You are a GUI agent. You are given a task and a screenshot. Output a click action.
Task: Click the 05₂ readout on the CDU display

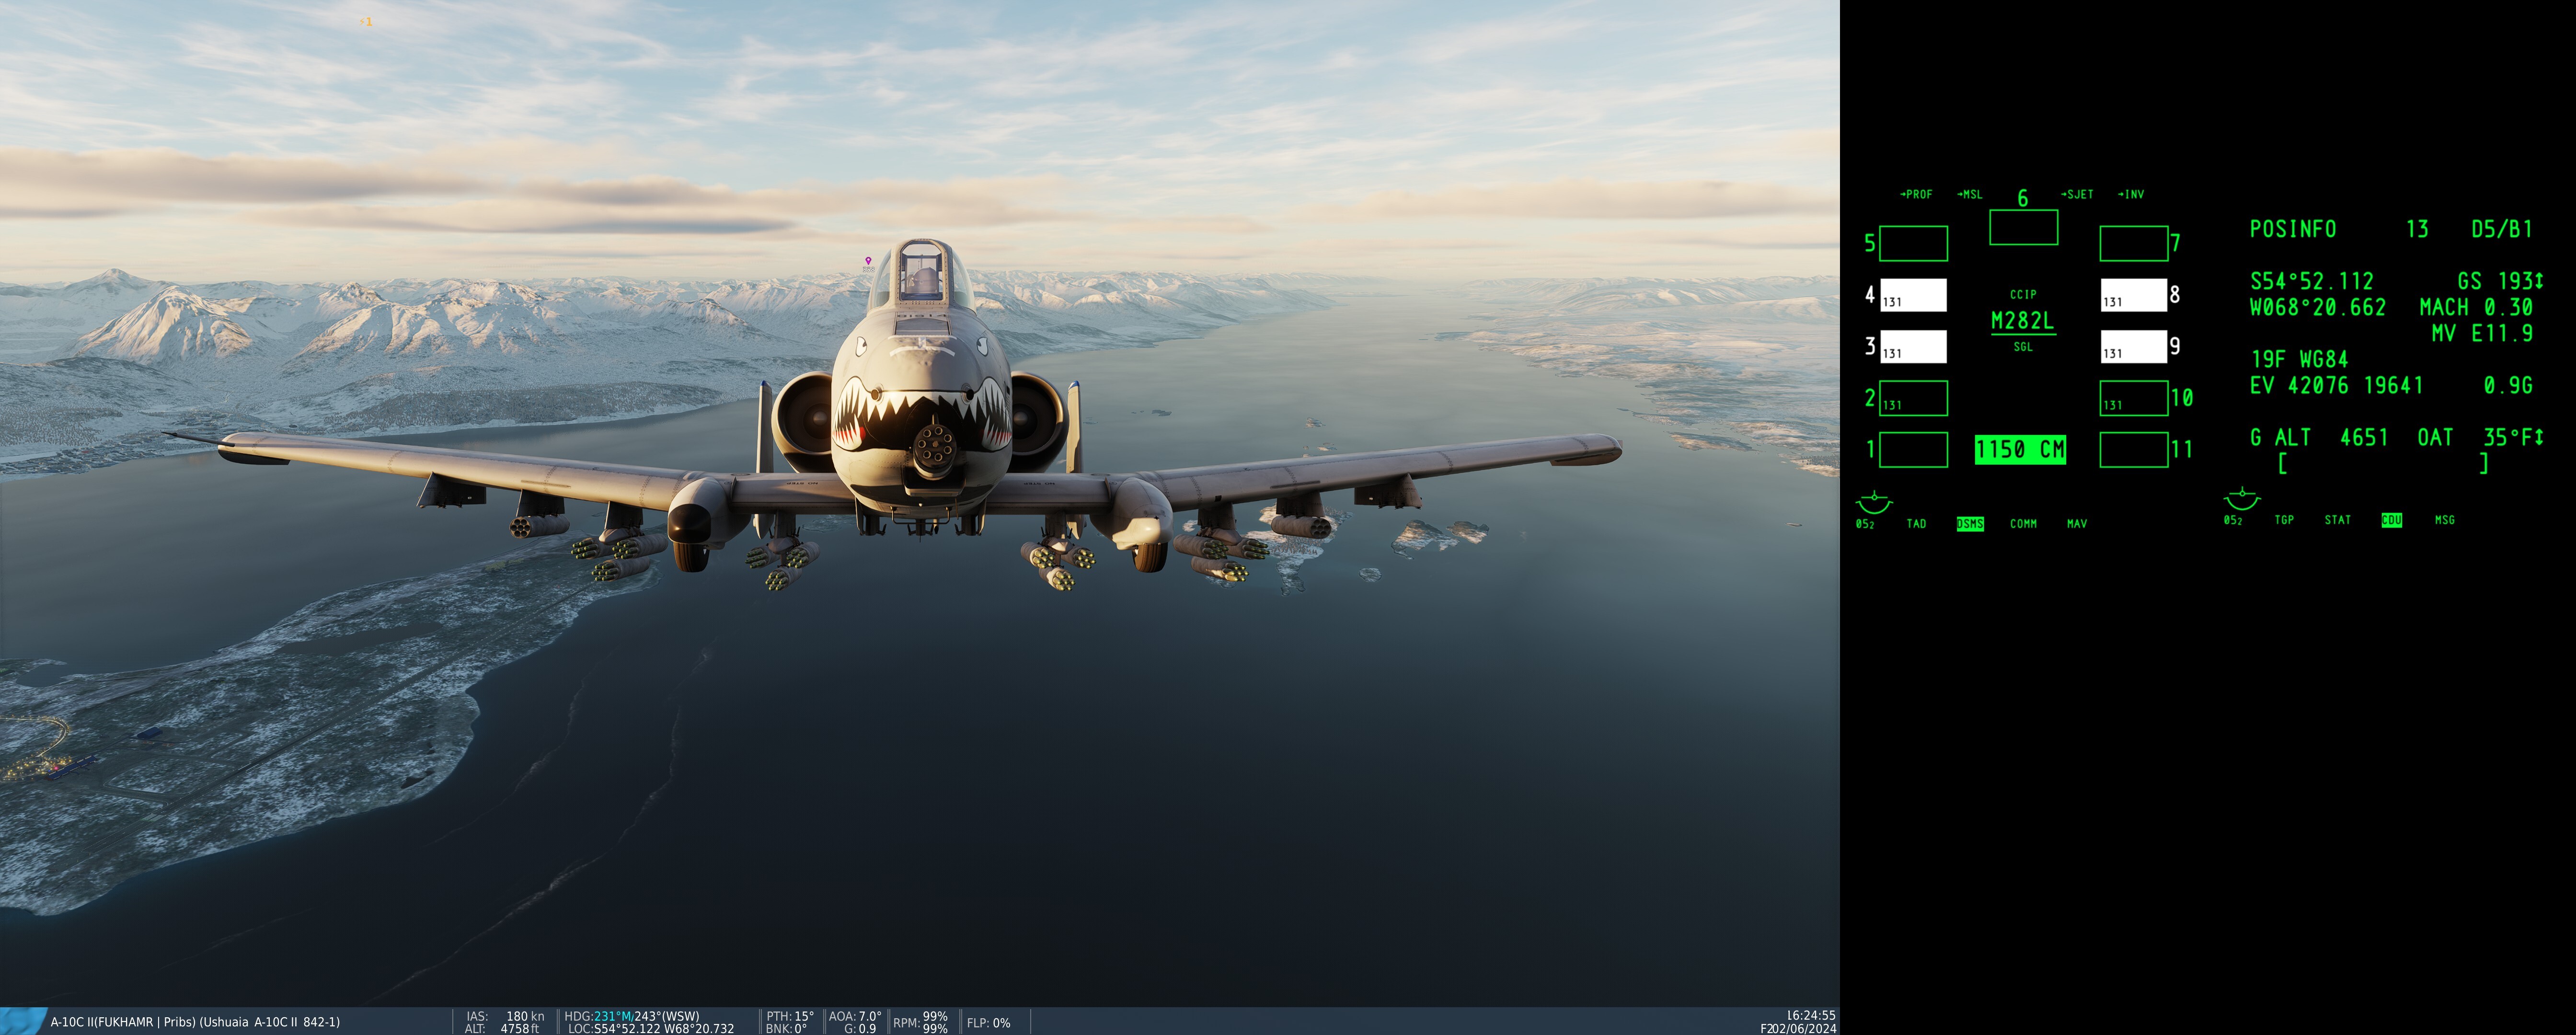(2234, 520)
